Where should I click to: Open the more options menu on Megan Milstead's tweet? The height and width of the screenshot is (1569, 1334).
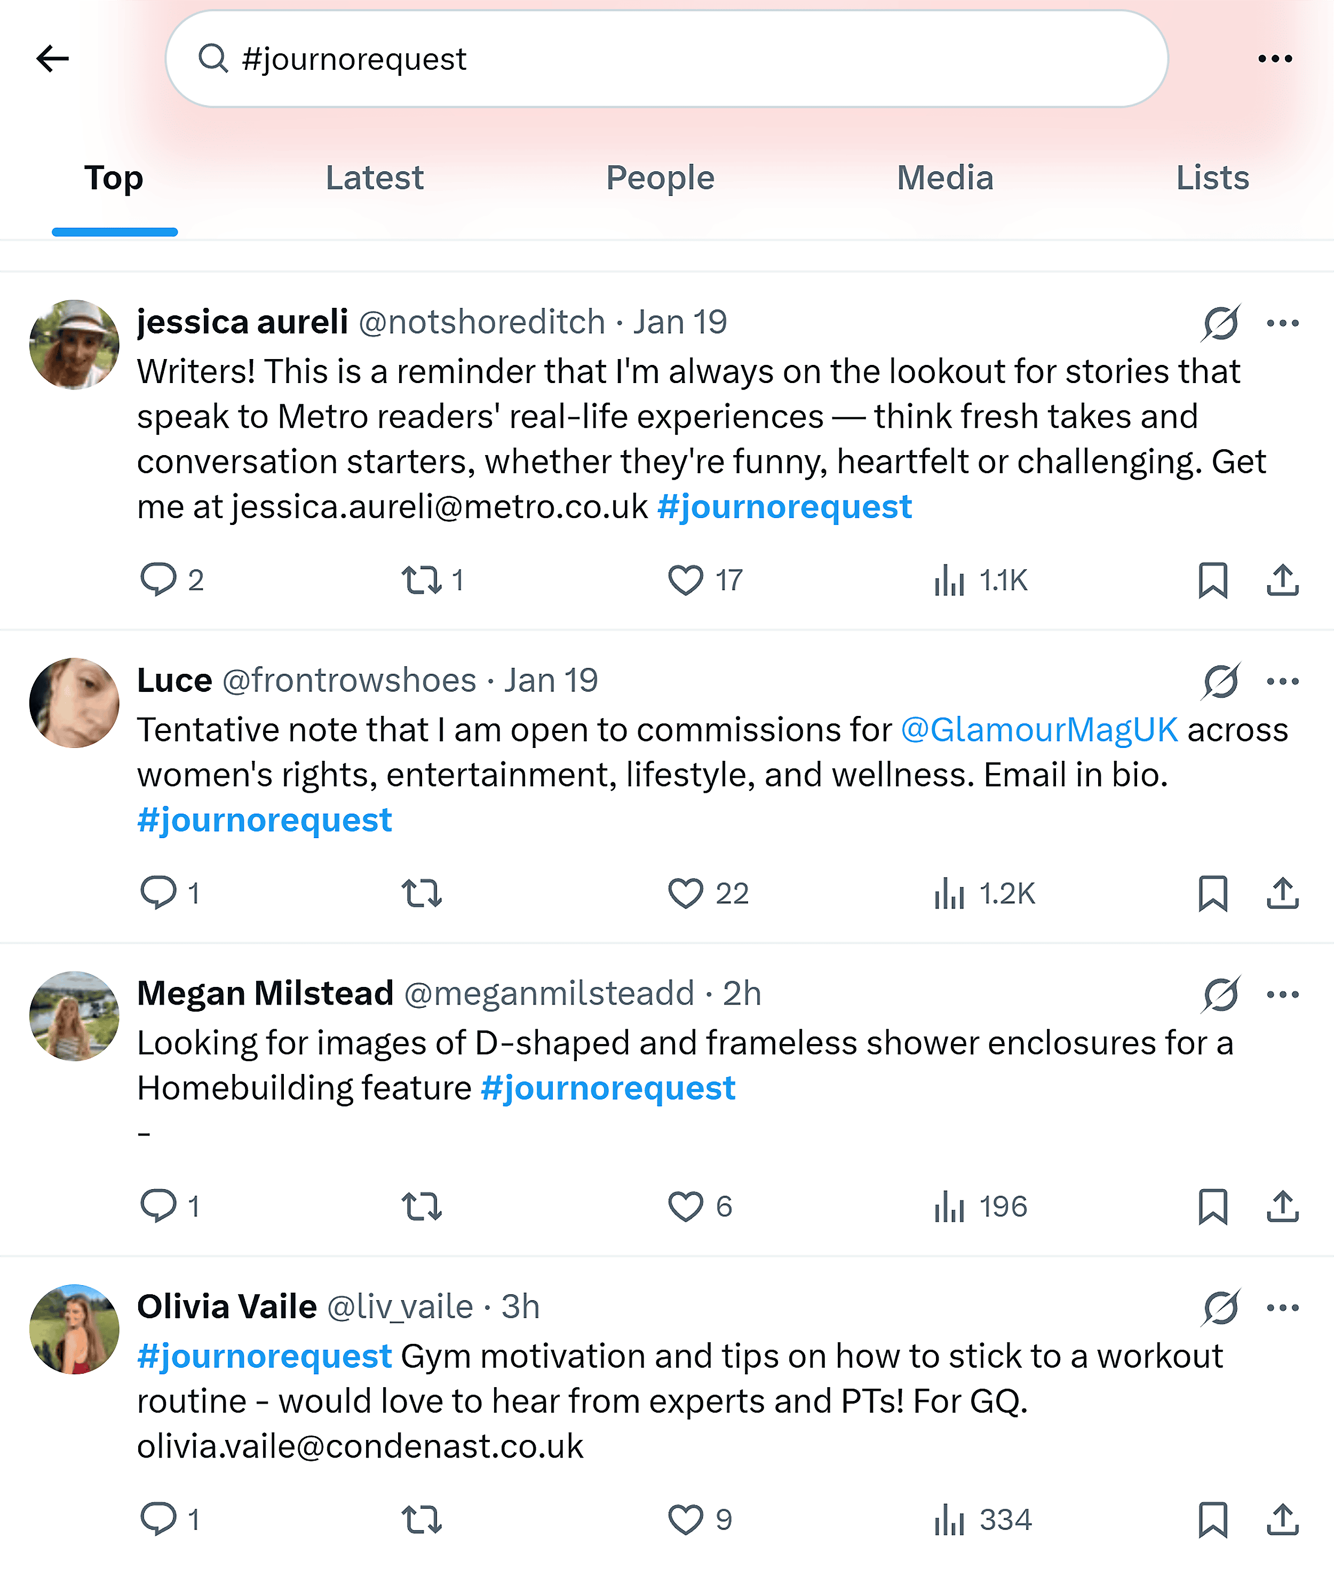click(1283, 995)
